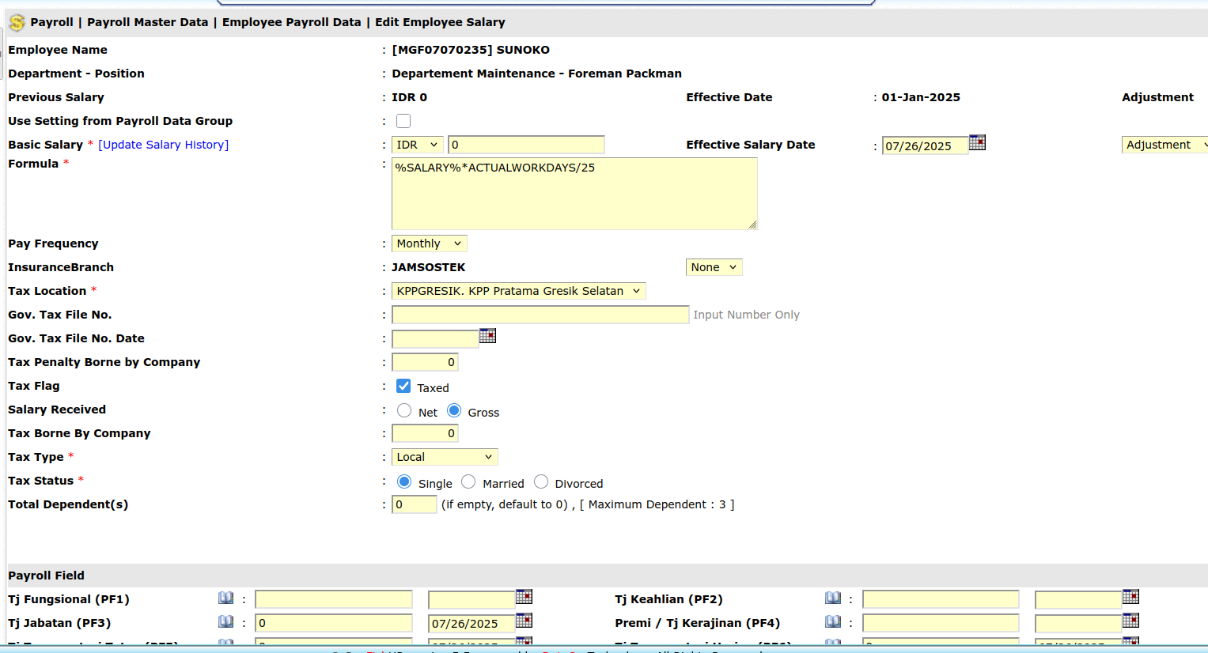
Task: Click book icon next to Premi / Tj Kerajinan (PF4)
Action: pyautogui.click(x=832, y=622)
